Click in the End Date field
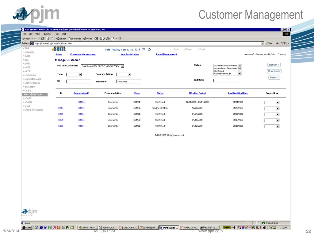Image resolution: width=314 pixels, height=235 pixels. (226, 80)
